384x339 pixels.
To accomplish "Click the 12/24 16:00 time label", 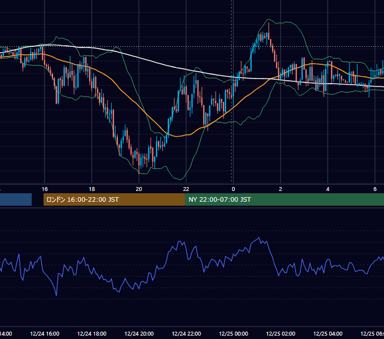I will [x=45, y=333].
